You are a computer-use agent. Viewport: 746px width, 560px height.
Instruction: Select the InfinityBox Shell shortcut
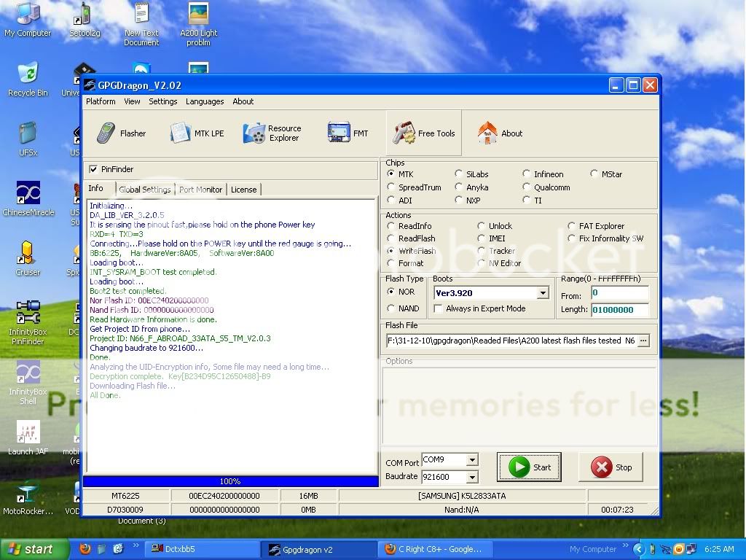[28, 382]
